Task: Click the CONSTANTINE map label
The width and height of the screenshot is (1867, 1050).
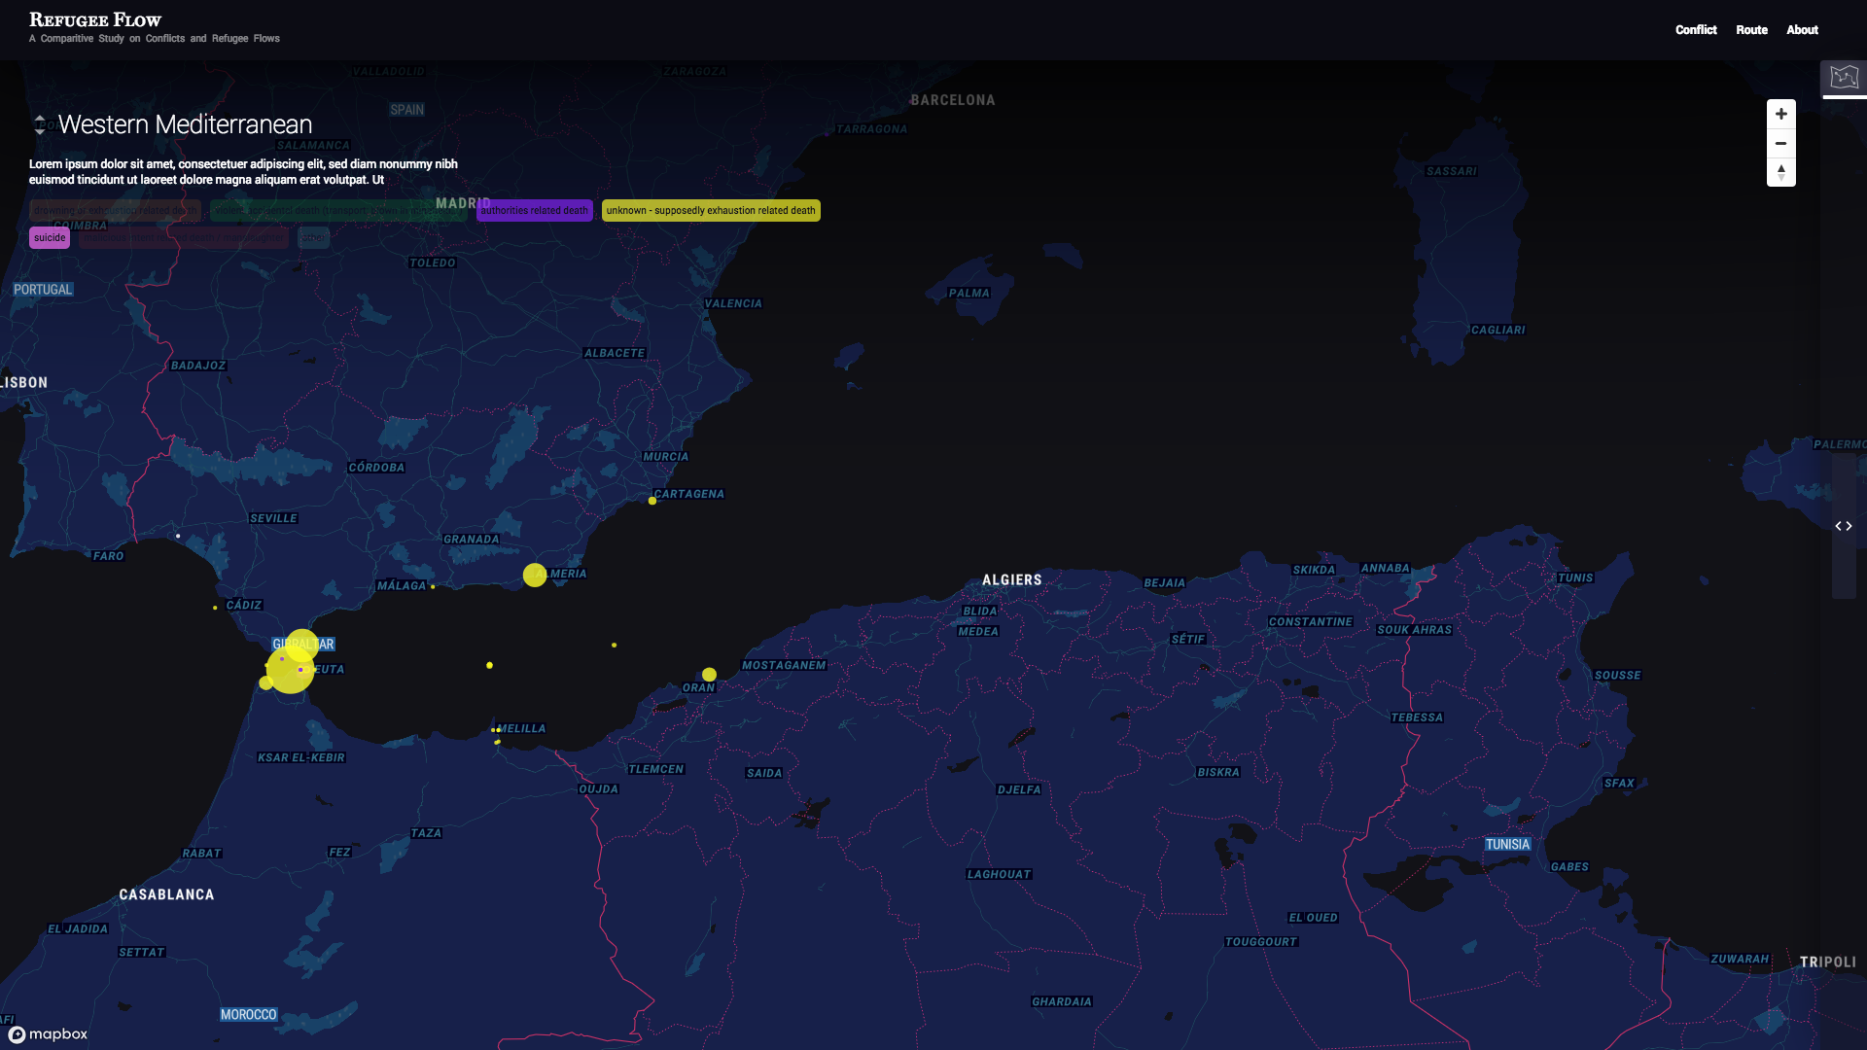Action: (x=1311, y=622)
